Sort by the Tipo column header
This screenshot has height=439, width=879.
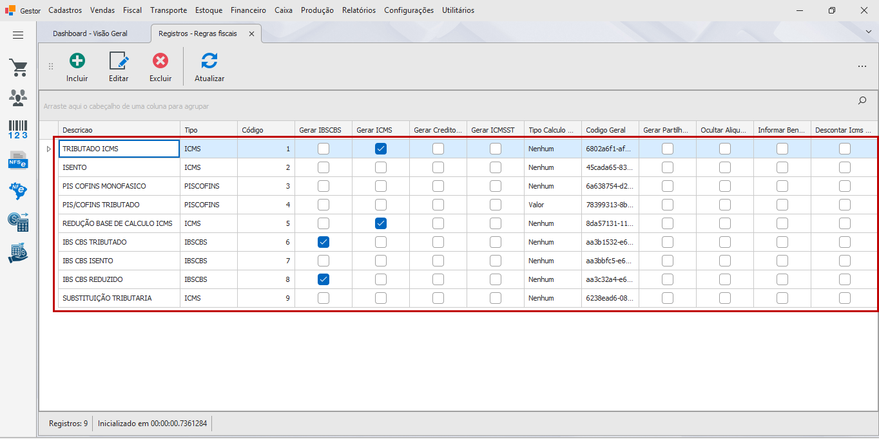(209, 130)
